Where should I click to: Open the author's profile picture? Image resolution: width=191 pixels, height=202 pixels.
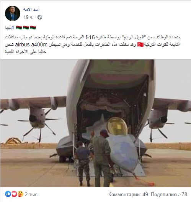click(13, 13)
